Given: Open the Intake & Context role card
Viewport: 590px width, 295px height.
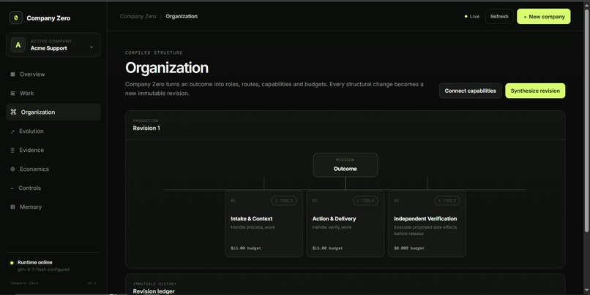Looking at the screenshot, I should 264,223.
